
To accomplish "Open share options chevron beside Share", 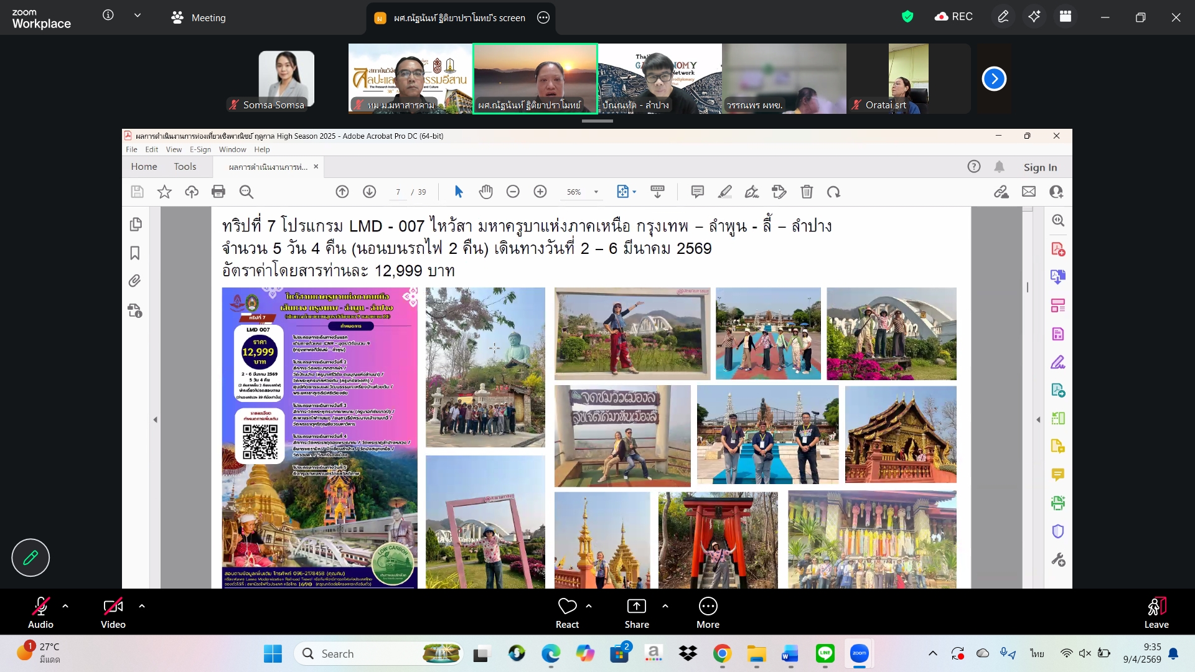I will (665, 605).
